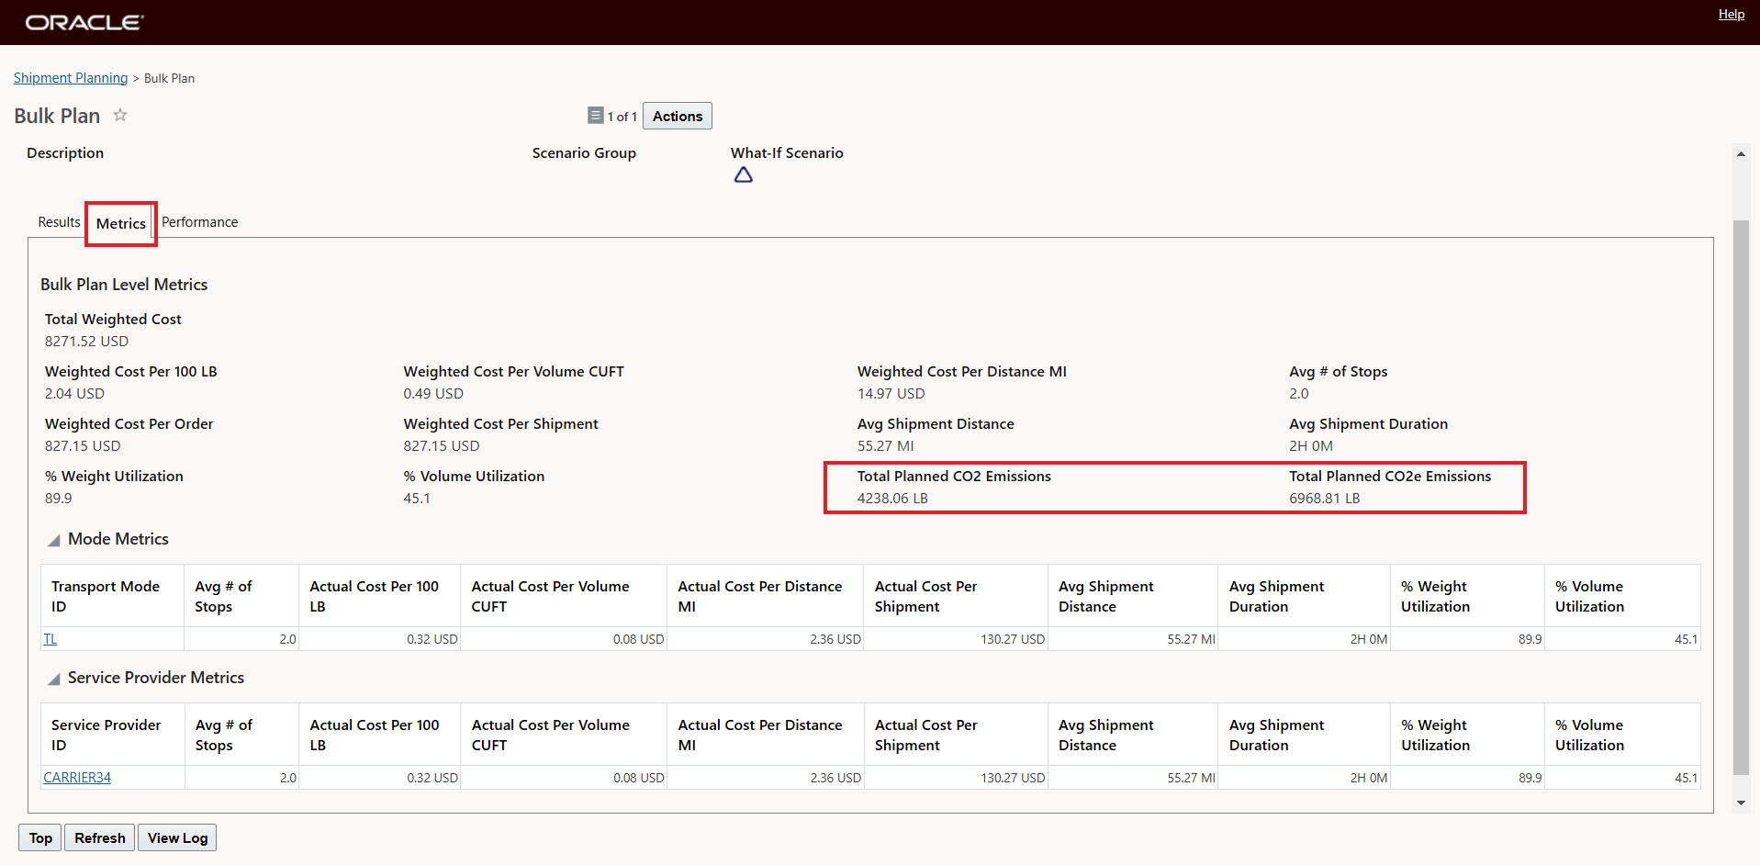Open the TL transport mode link
The image size is (1760, 865).
pos(50,639)
